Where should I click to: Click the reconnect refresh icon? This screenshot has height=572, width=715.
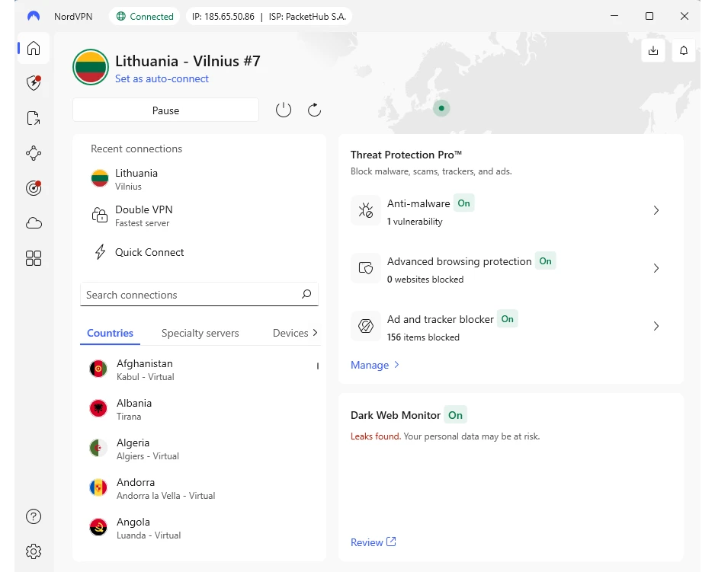(314, 110)
